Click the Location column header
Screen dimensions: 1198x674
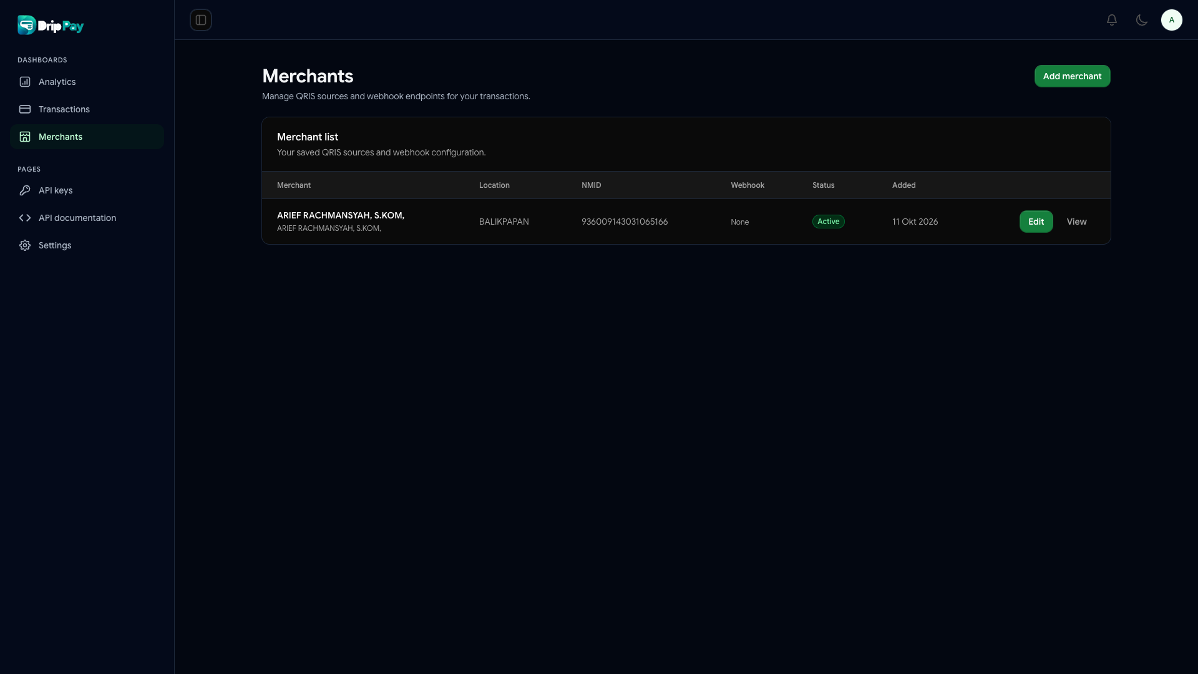tap(494, 185)
